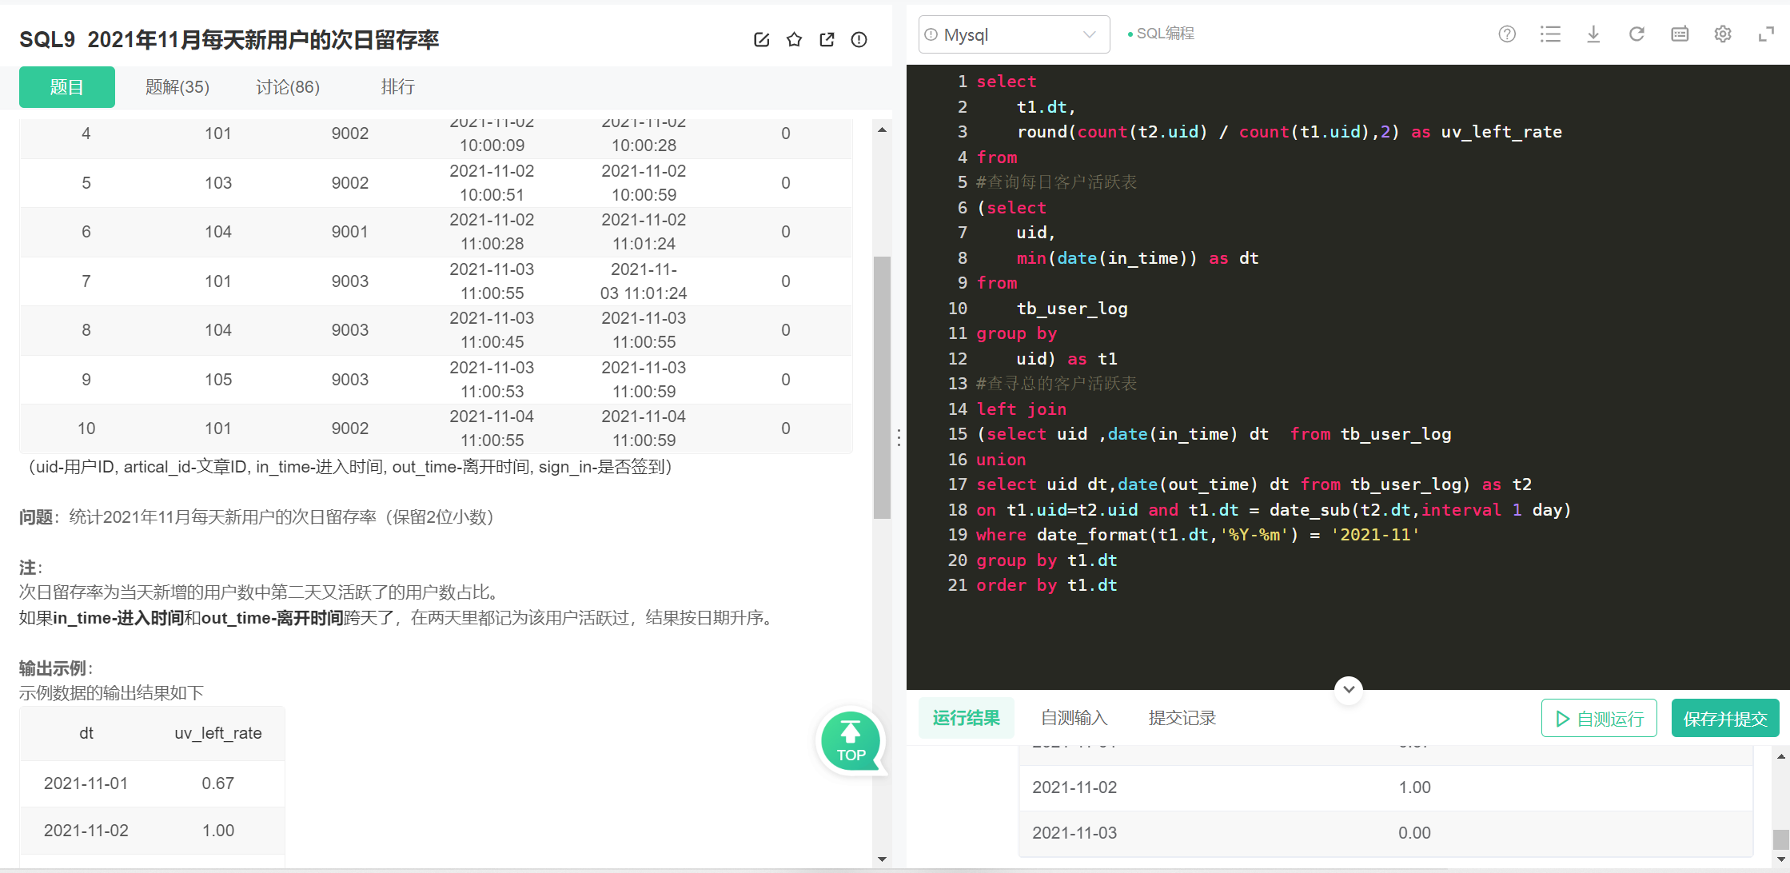Click the TOP back-to-top button
1790x873 pixels.
pyautogui.click(x=851, y=742)
